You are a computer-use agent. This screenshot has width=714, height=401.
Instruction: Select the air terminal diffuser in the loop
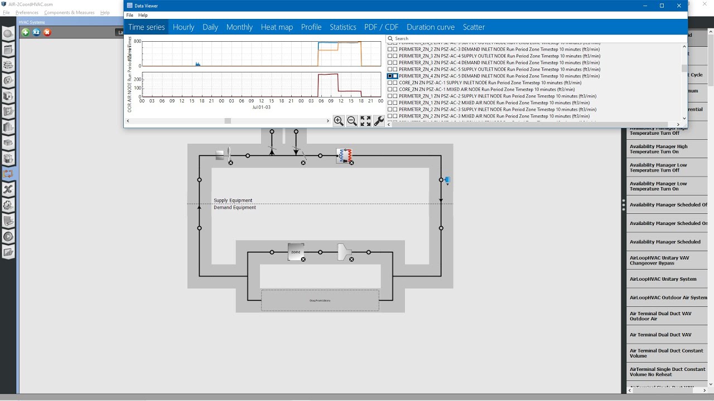click(345, 252)
